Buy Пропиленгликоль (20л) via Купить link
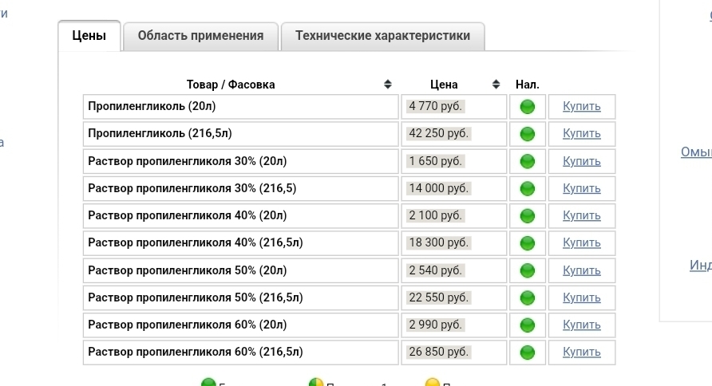The width and height of the screenshot is (712, 386). 582,106
